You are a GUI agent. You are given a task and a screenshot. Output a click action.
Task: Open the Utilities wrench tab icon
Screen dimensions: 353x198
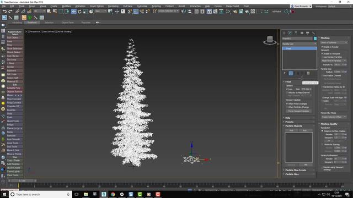pyautogui.click(x=314, y=33)
